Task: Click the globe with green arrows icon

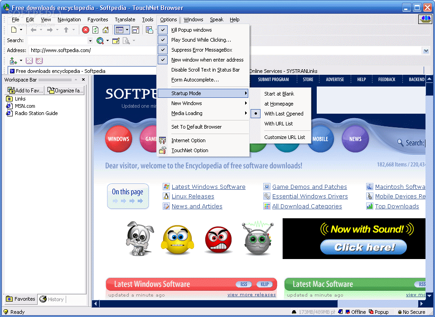Action: [x=13, y=61]
